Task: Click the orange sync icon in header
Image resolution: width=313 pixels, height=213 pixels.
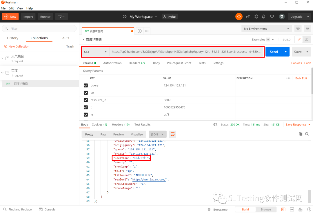Action: point(239,16)
